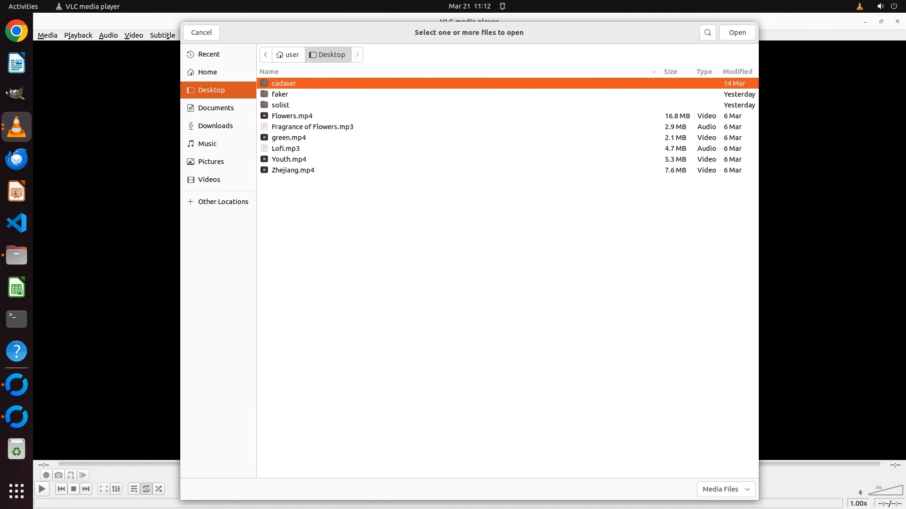This screenshot has height=509, width=906.
Task: Click the VLC volume slider
Action: point(886,491)
